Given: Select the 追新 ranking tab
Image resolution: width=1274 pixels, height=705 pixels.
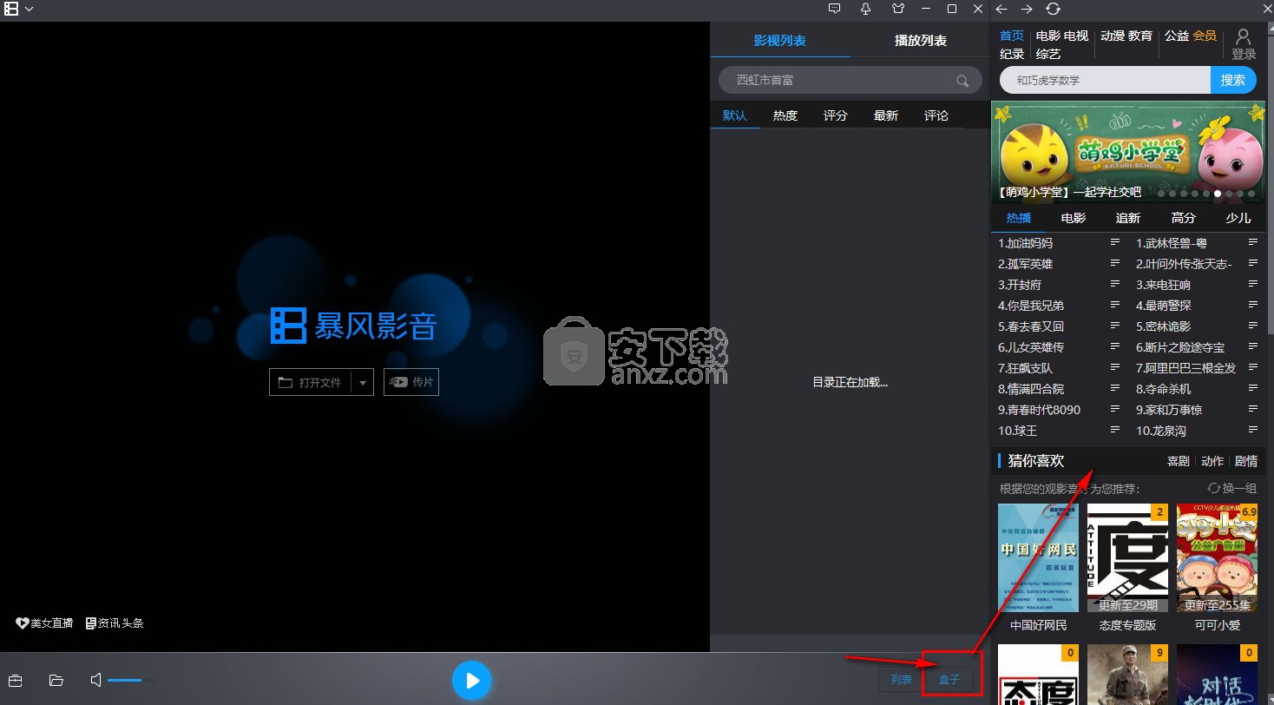Looking at the screenshot, I should (1128, 218).
